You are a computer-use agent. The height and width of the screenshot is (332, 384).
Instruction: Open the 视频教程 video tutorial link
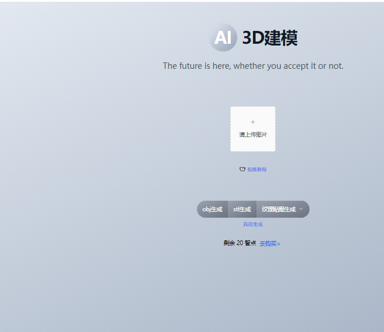(256, 169)
